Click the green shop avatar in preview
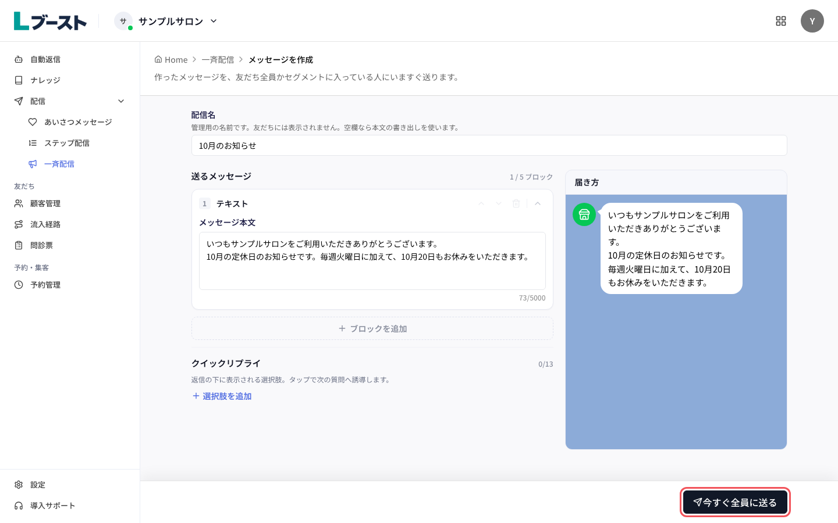Image resolution: width=838 pixels, height=523 pixels. pyautogui.click(x=584, y=214)
